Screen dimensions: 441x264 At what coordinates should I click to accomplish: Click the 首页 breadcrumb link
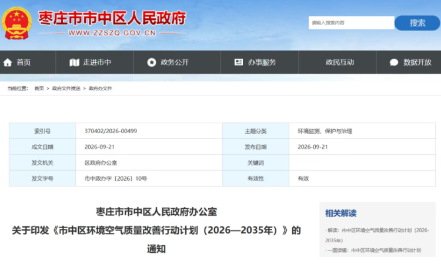(39, 89)
